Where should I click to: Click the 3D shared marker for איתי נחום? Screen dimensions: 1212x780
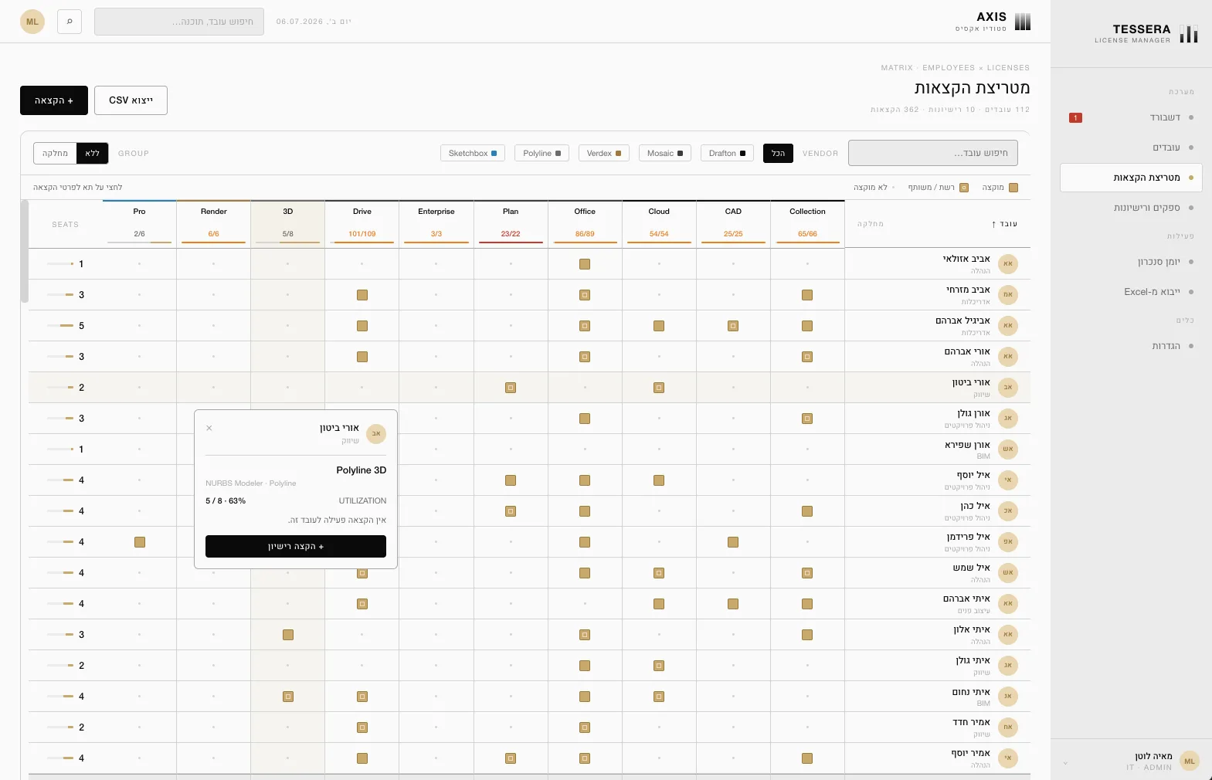[288, 697]
